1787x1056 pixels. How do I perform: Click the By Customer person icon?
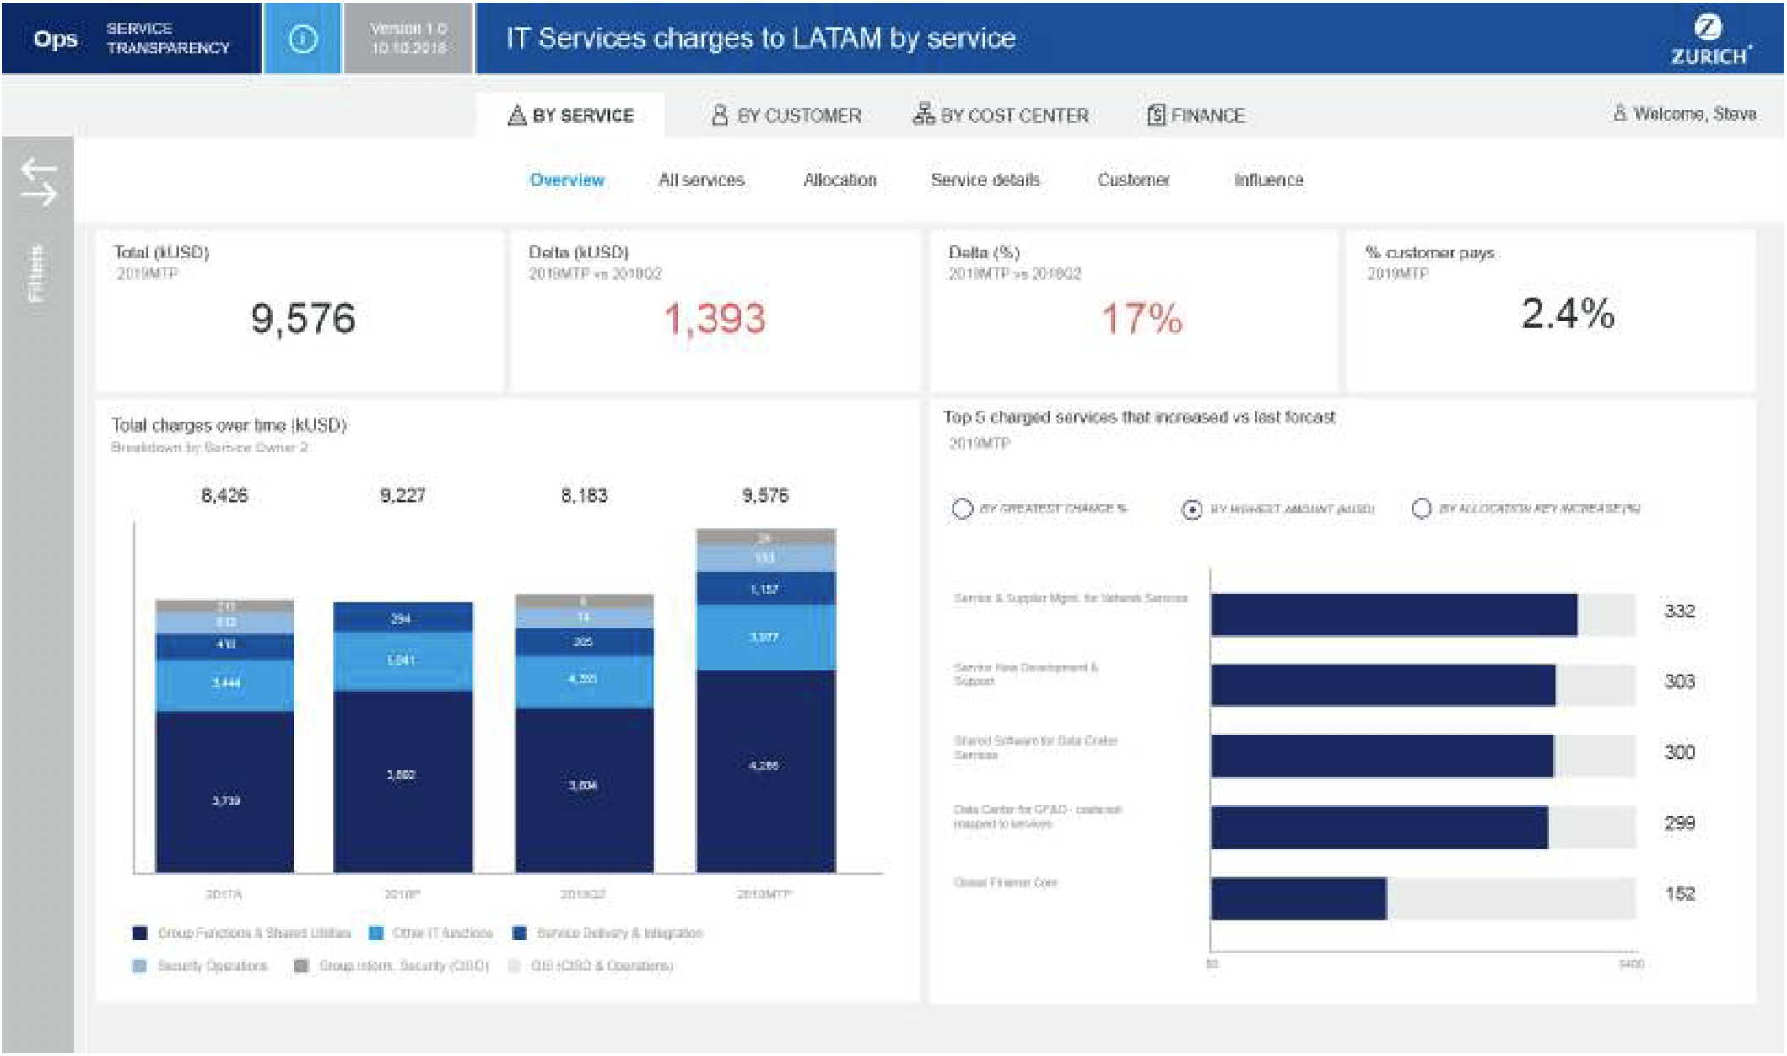pos(719,116)
